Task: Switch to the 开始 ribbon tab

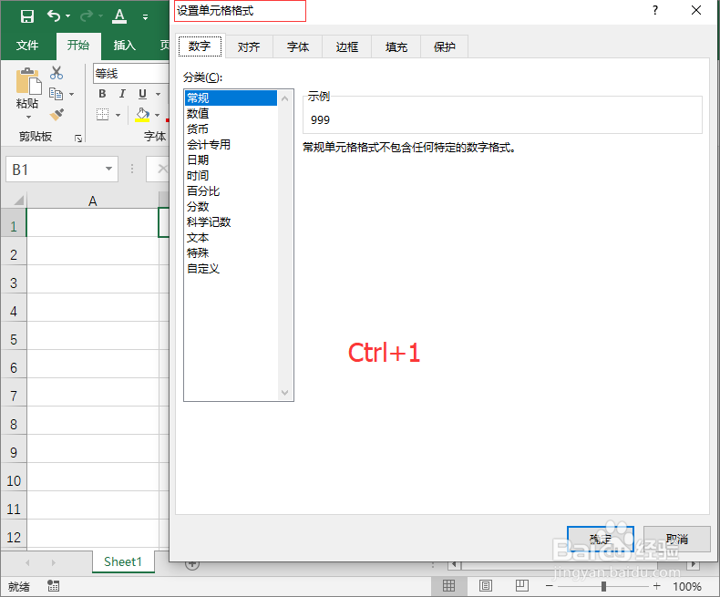Action: (x=78, y=45)
